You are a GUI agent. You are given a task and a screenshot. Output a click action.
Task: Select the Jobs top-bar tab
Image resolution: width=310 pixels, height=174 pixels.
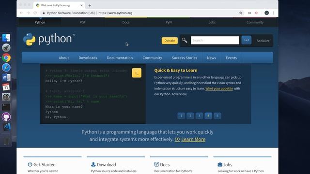[212, 22]
